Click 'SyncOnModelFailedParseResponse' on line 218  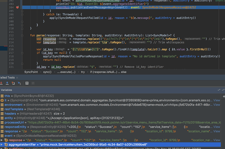(77, 57)
